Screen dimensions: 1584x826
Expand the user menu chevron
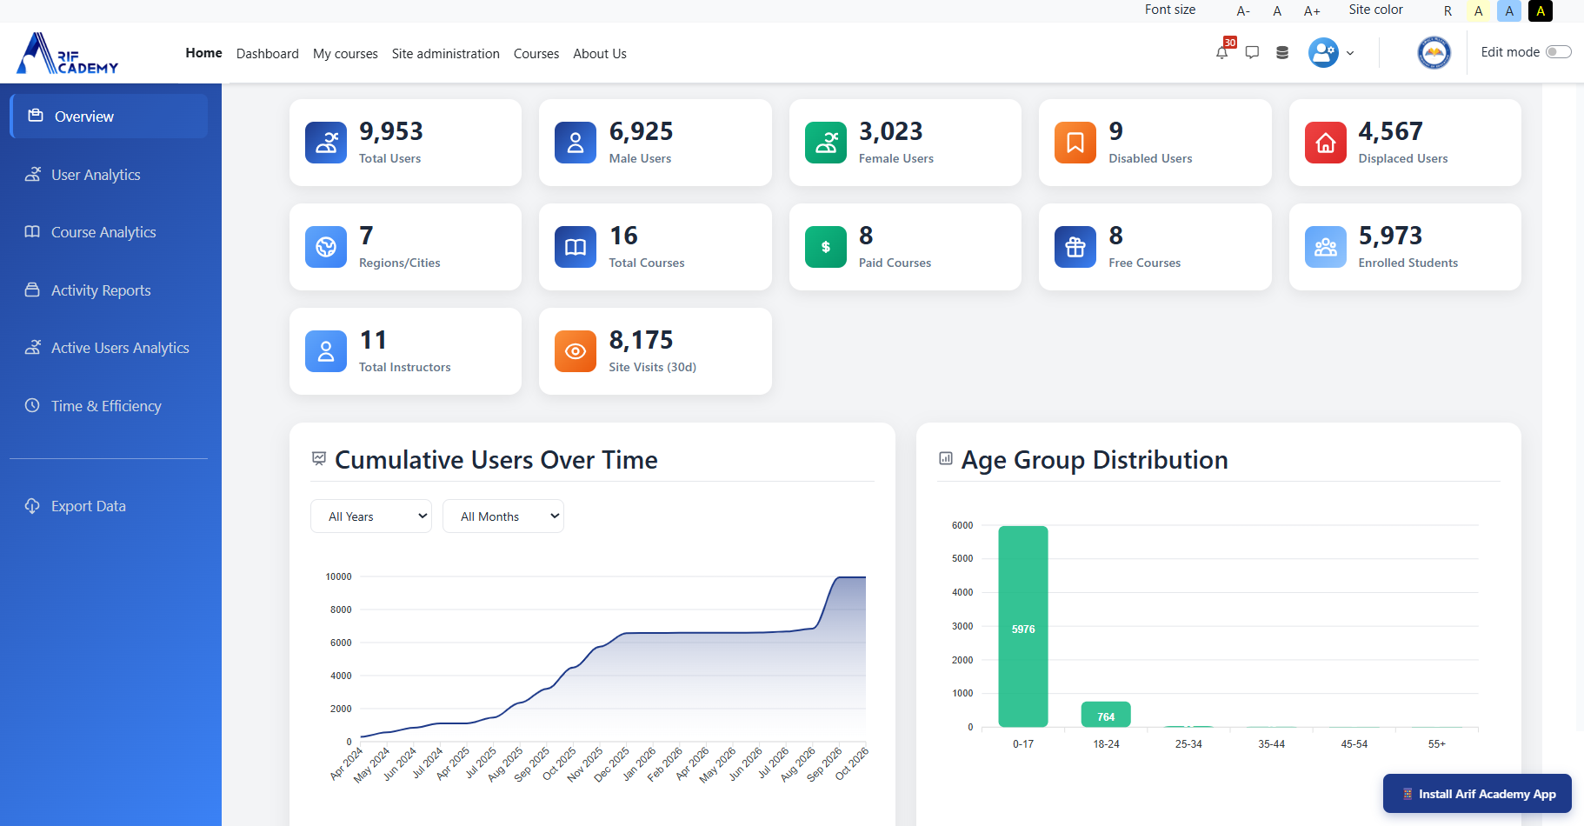click(1350, 53)
